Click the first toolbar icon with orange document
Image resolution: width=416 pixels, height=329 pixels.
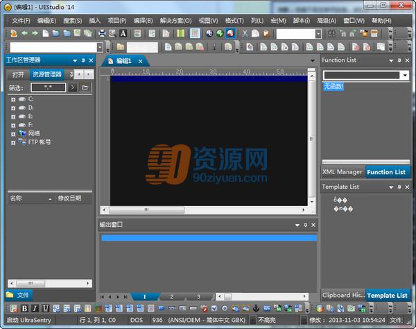coord(14,33)
